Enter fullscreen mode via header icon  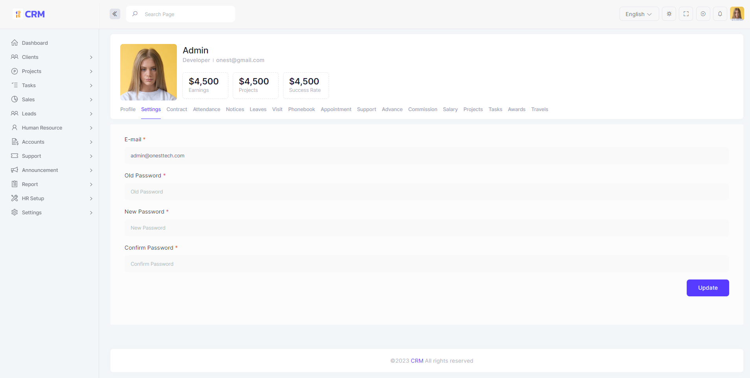pos(686,14)
